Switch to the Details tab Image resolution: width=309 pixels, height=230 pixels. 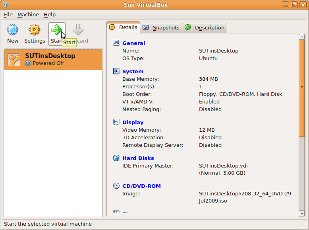(x=124, y=27)
